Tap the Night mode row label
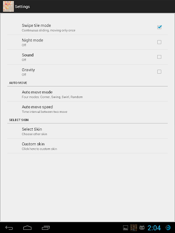 pos(32,40)
